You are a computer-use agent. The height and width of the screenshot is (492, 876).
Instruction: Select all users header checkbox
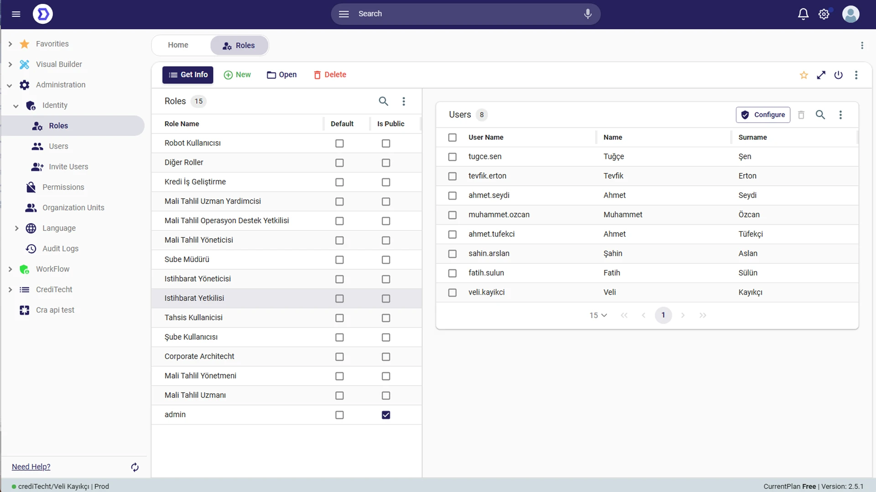(452, 138)
